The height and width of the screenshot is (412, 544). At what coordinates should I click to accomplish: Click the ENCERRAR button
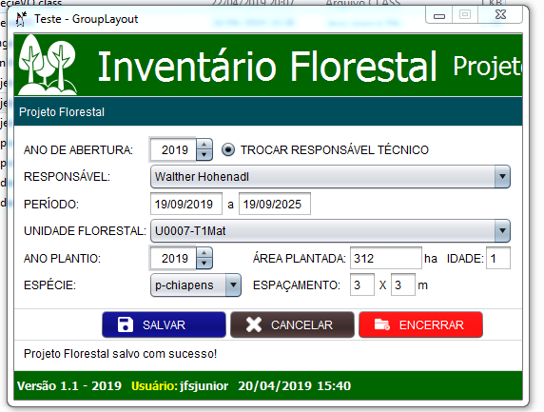click(x=420, y=324)
